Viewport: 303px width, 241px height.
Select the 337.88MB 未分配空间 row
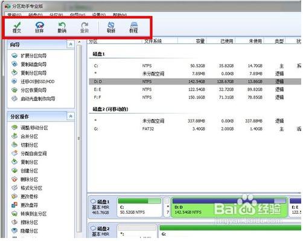pyautogui.click(x=195, y=121)
